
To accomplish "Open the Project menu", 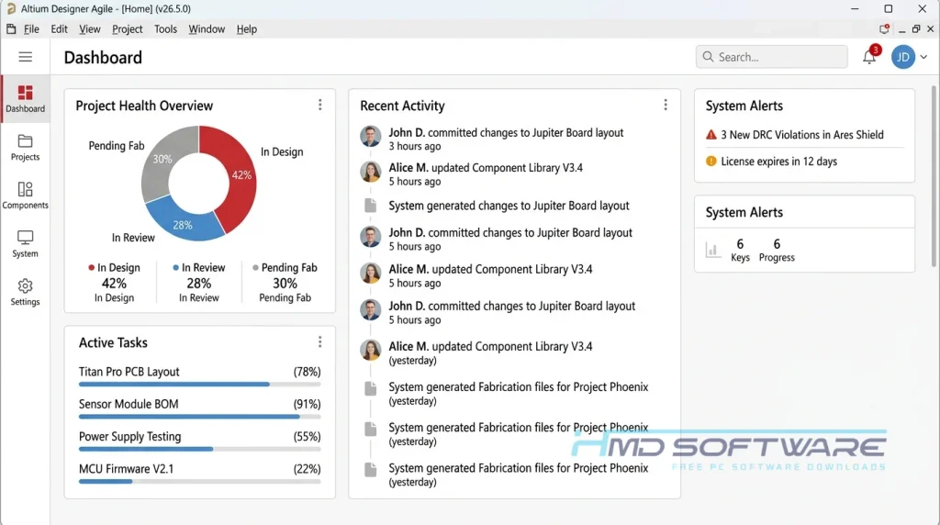I will pos(127,28).
